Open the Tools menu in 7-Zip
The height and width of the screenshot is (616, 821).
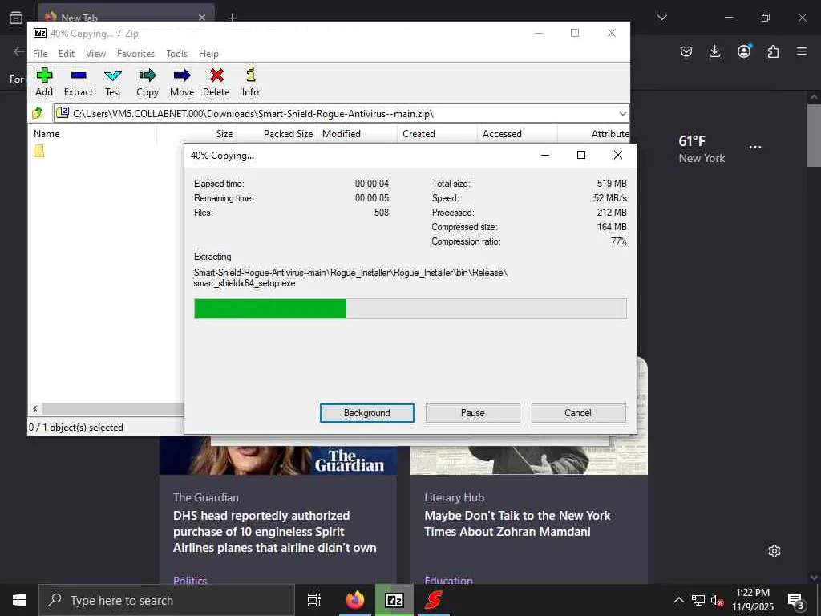tap(176, 54)
